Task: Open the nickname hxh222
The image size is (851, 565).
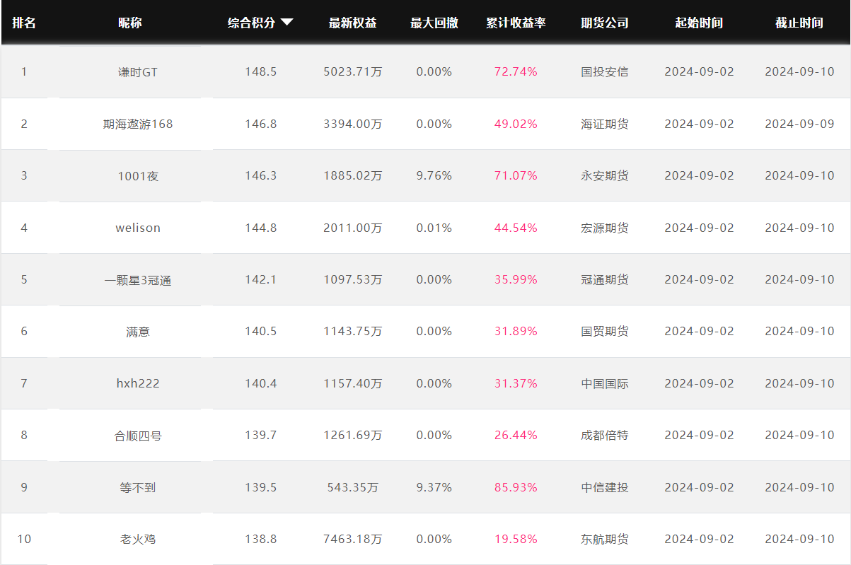Action: tap(138, 383)
